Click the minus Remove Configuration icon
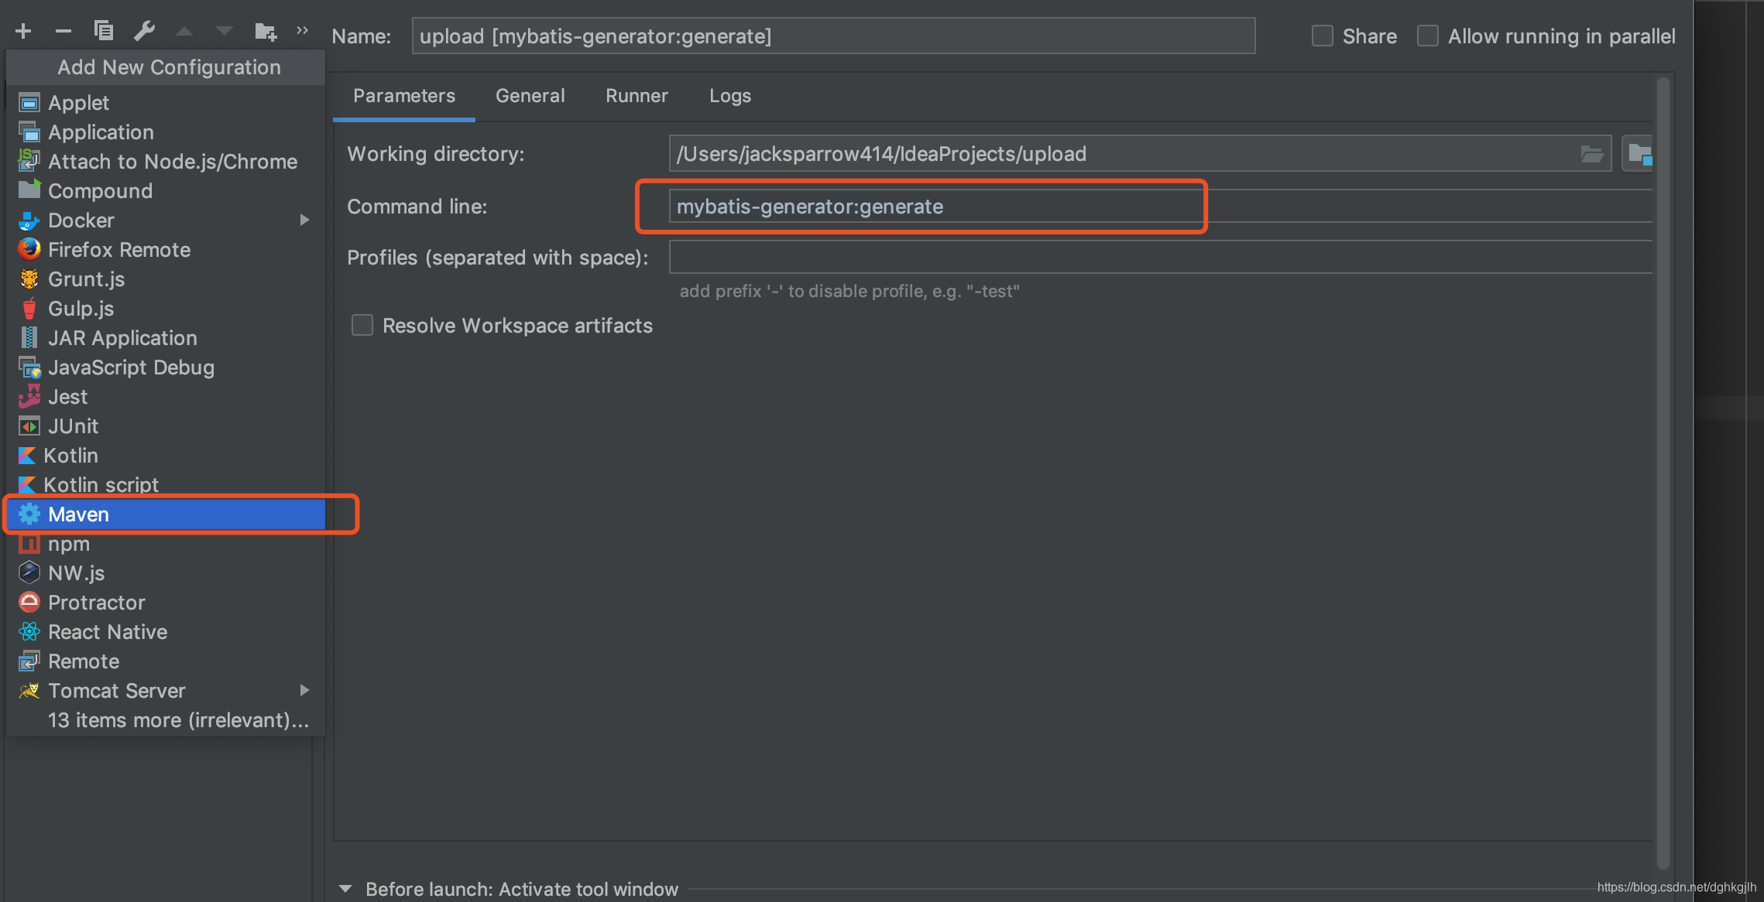Screen dimensions: 1764x902 [63, 31]
